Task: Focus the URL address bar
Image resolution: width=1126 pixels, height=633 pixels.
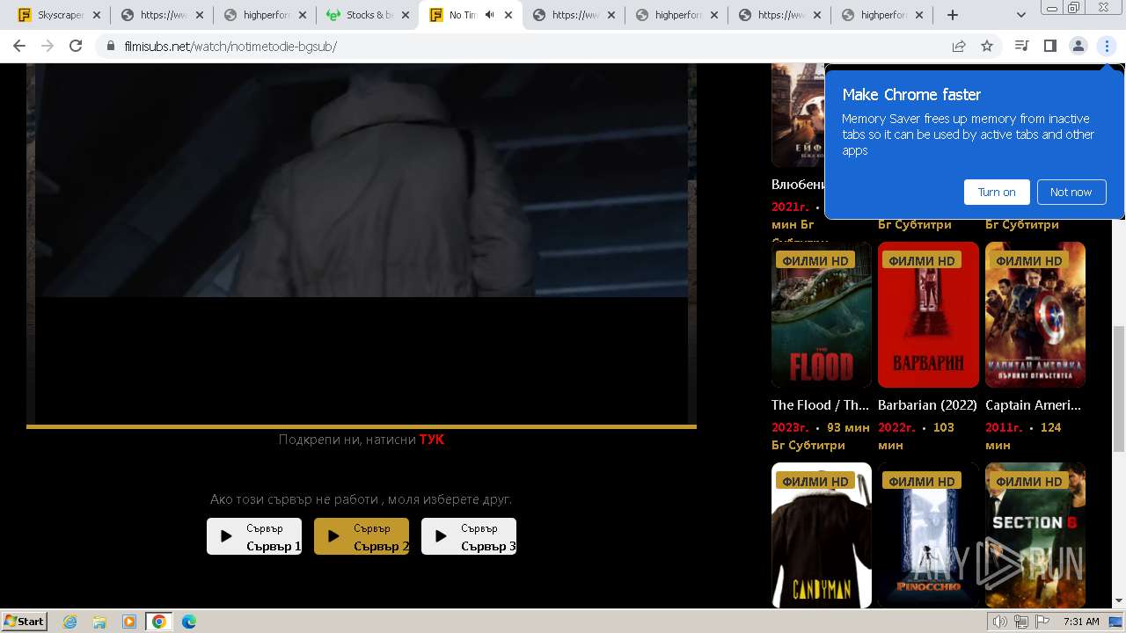Action: pos(528,46)
